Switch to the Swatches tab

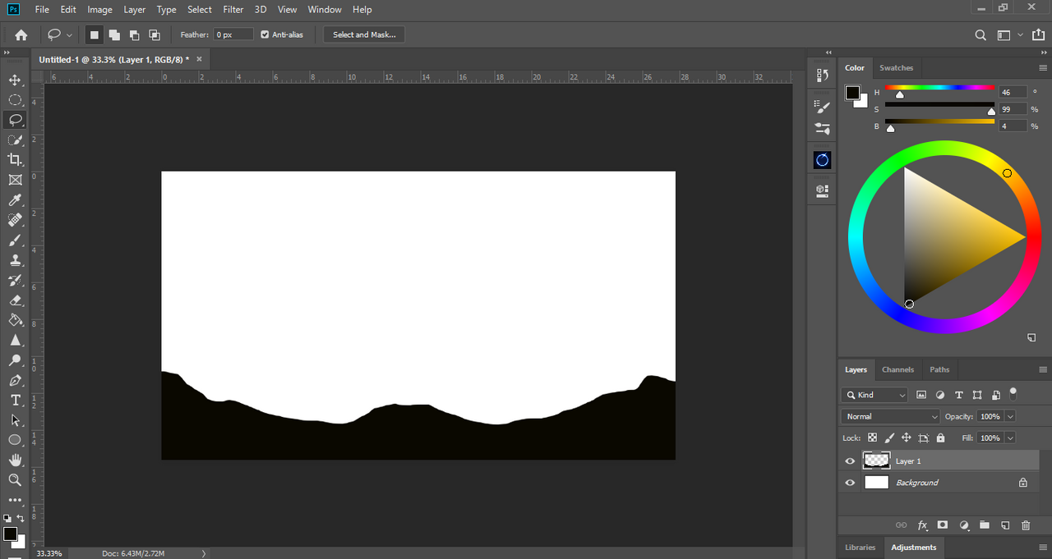click(x=896, y=68)
